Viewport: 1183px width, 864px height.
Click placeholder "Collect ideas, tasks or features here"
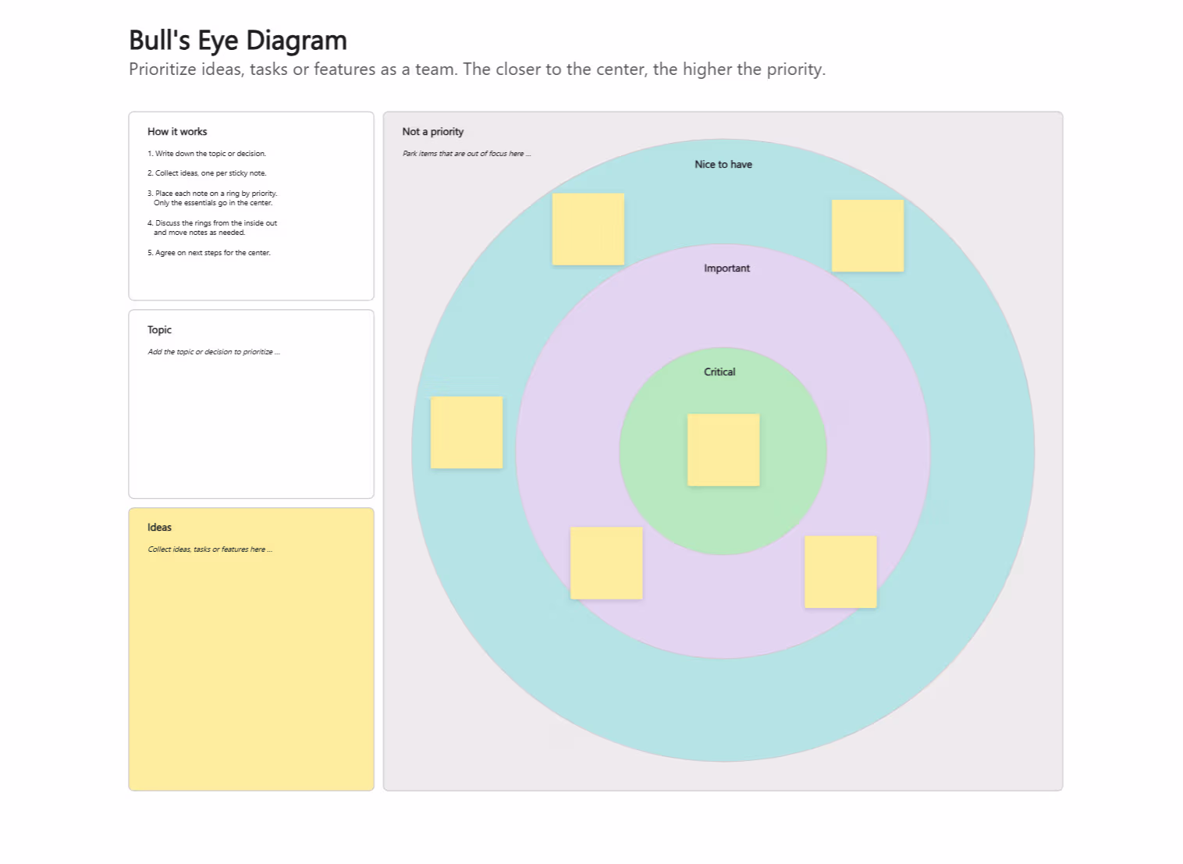[210, 549]
